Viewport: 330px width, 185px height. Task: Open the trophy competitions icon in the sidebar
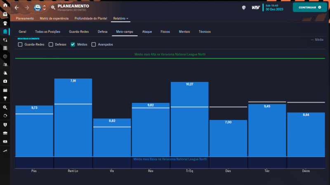click(5, 98)
